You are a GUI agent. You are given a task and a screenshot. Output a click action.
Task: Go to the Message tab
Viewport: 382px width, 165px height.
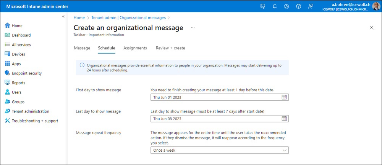(x=82, y=48)
